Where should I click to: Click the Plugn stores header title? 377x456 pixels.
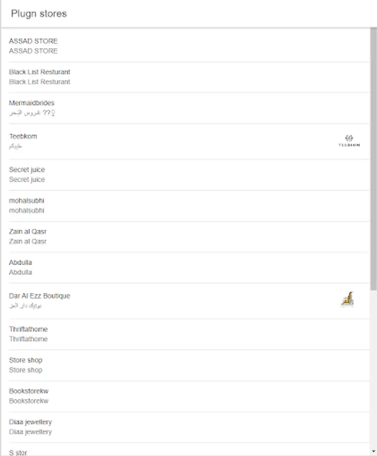pos(39,14)
